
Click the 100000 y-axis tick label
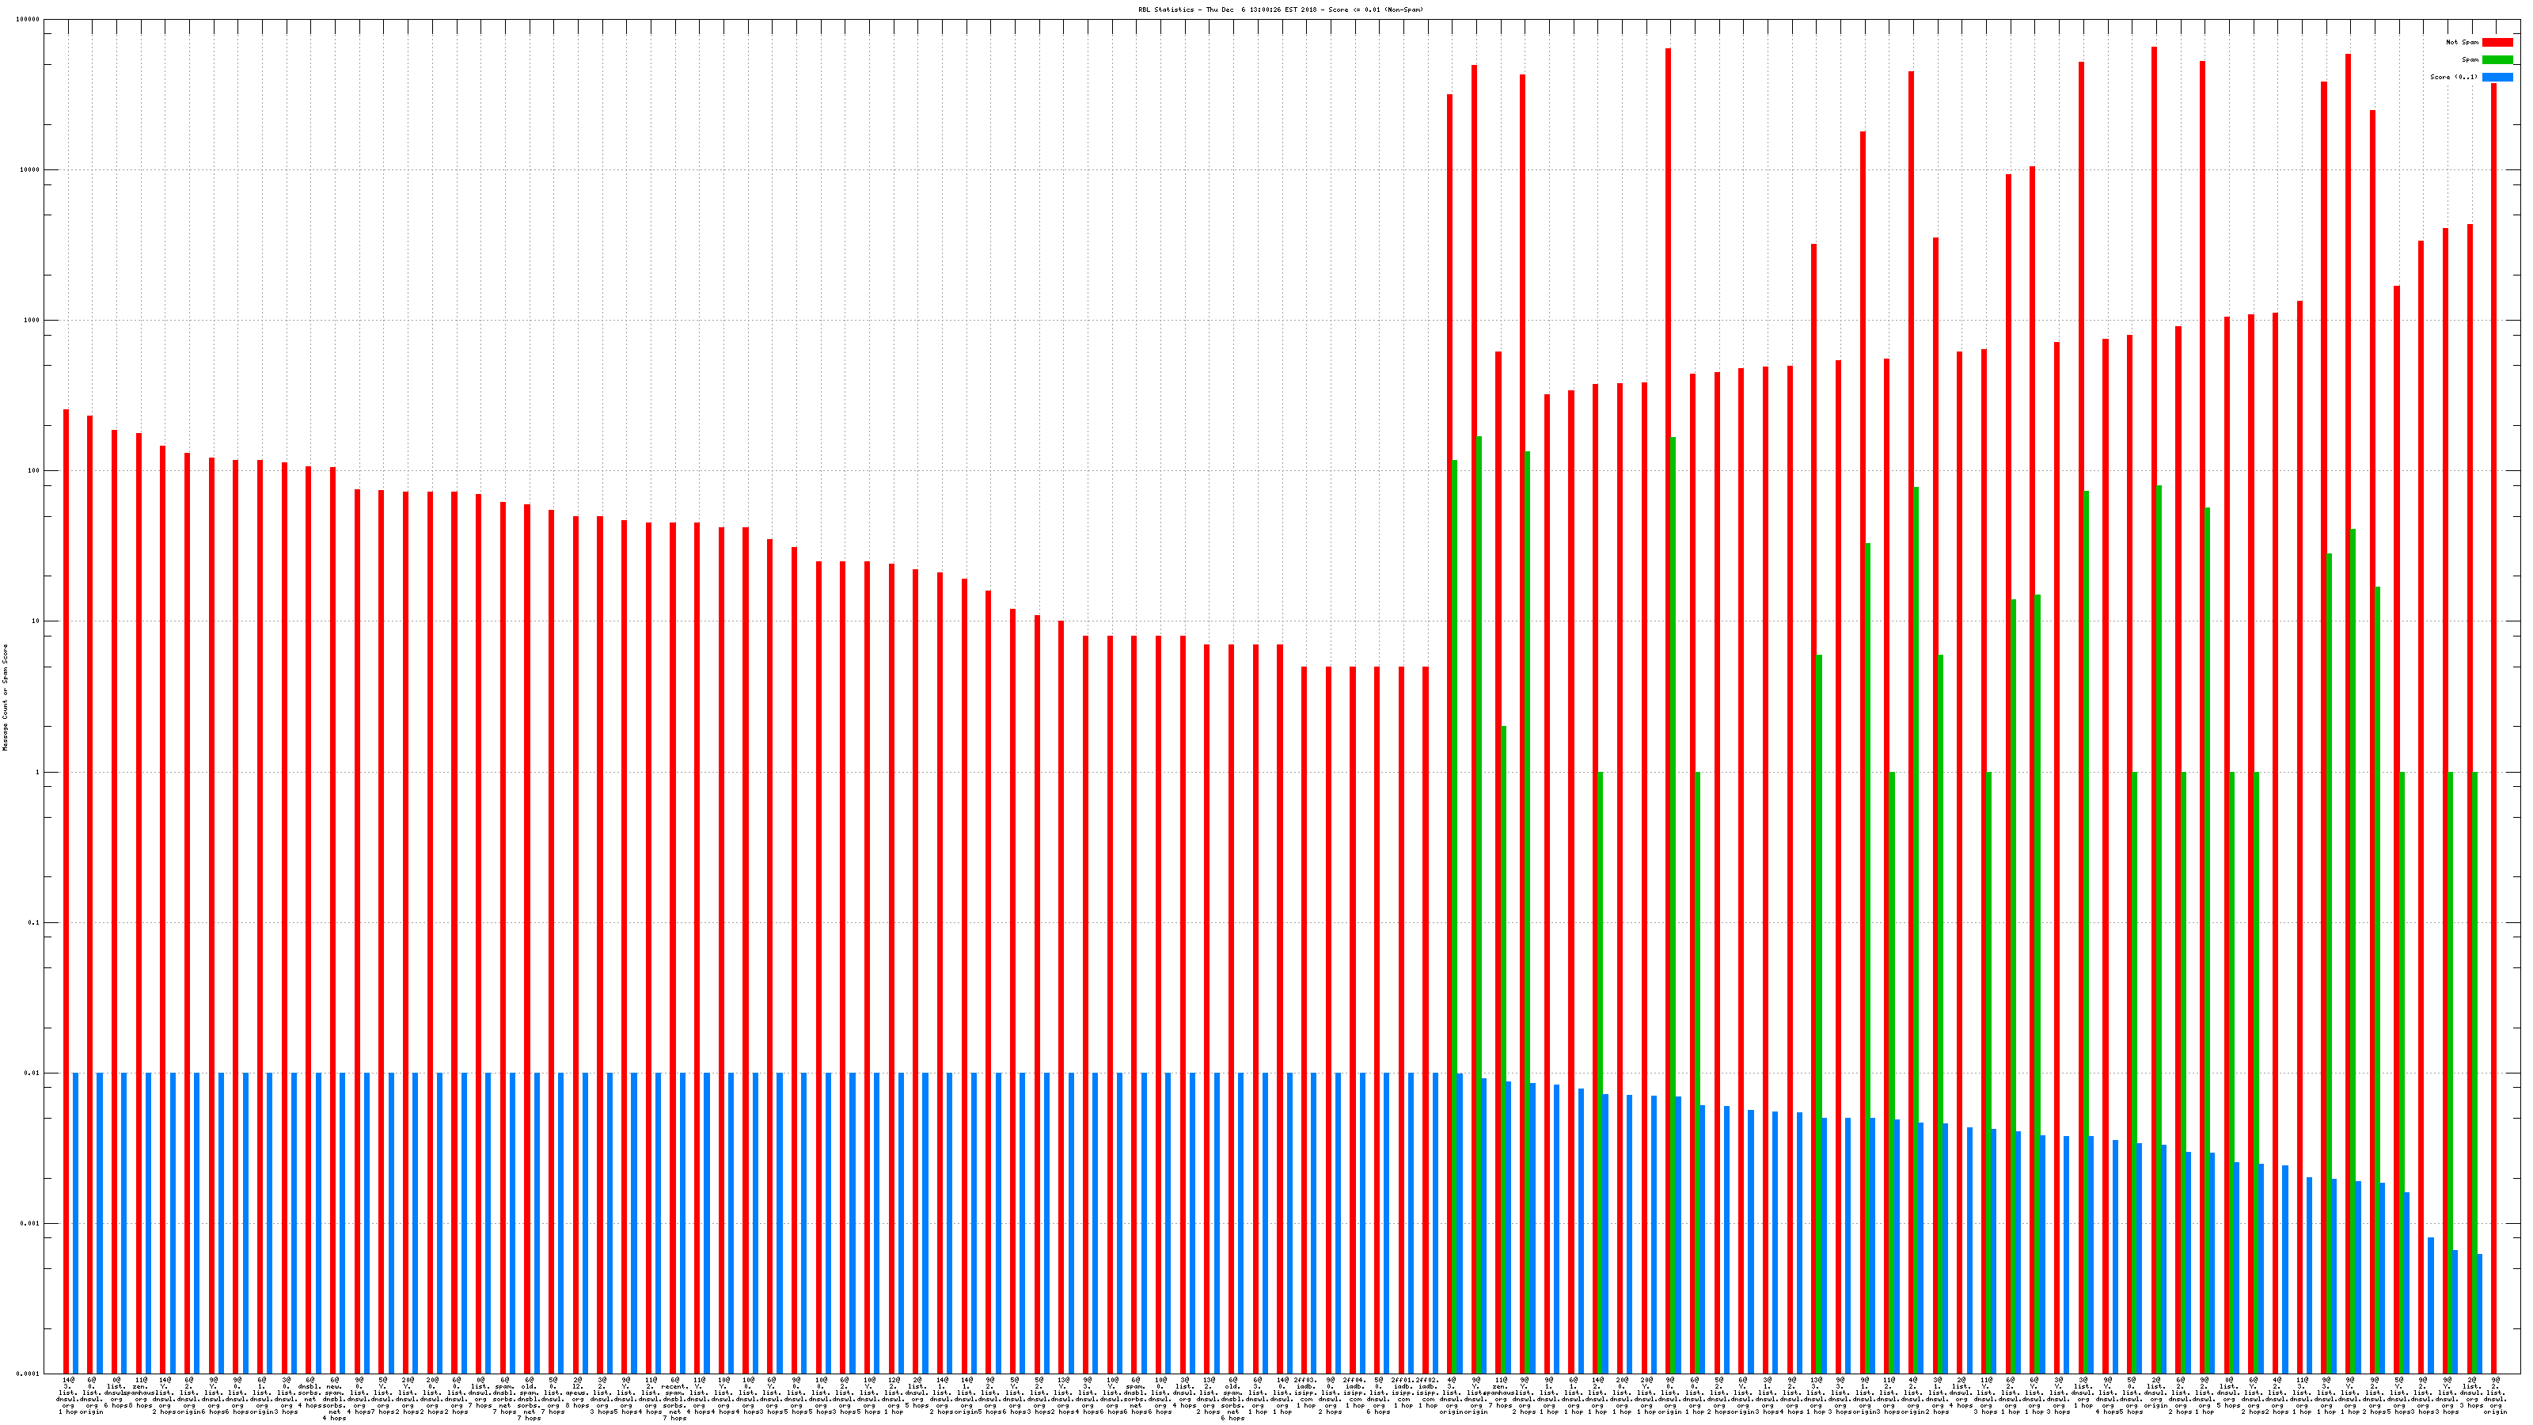tap(27, 20)
